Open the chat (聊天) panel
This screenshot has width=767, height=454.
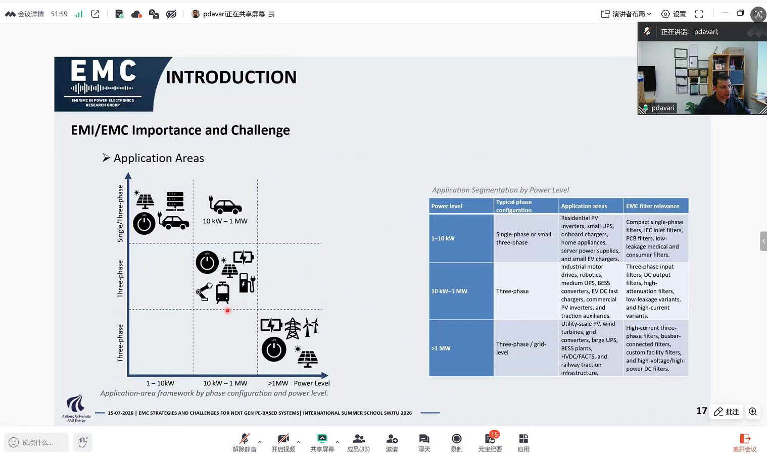click(424, 442)
